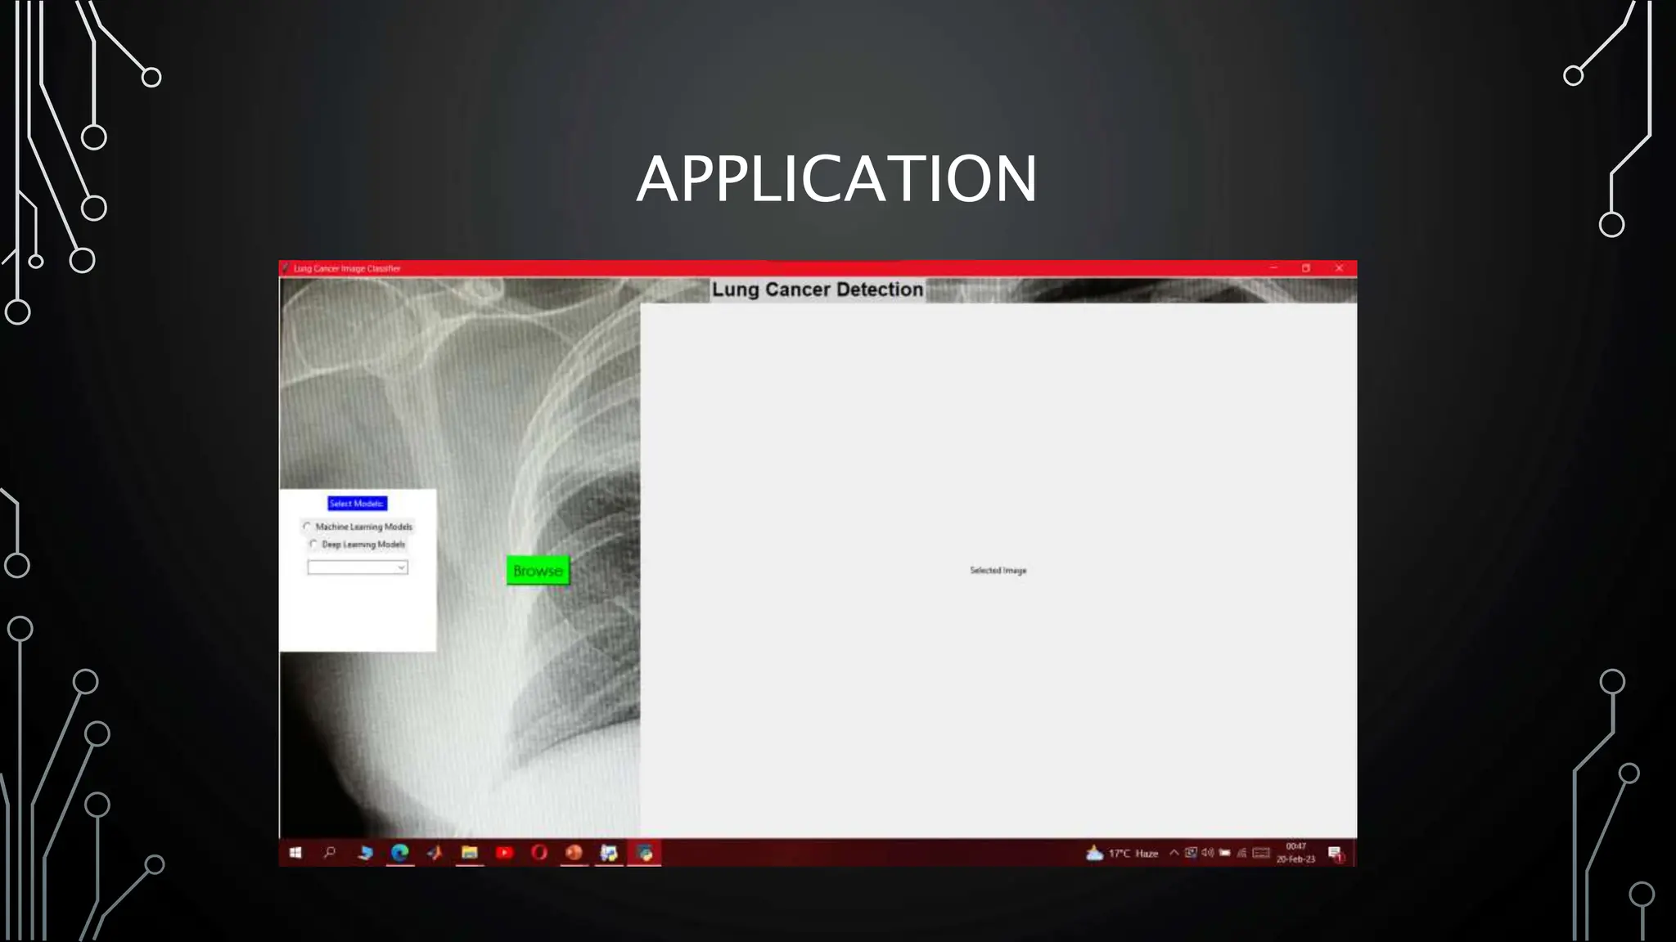Open the volume speaker control
Viewport: 1676px width, 942px height.
point(1208,853)
